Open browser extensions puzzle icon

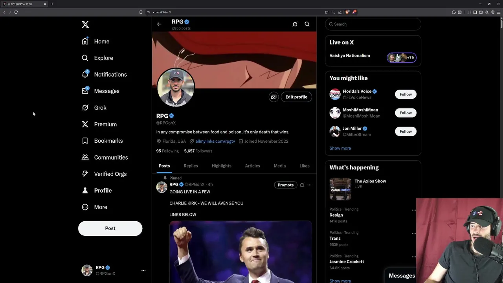(454, 12)
